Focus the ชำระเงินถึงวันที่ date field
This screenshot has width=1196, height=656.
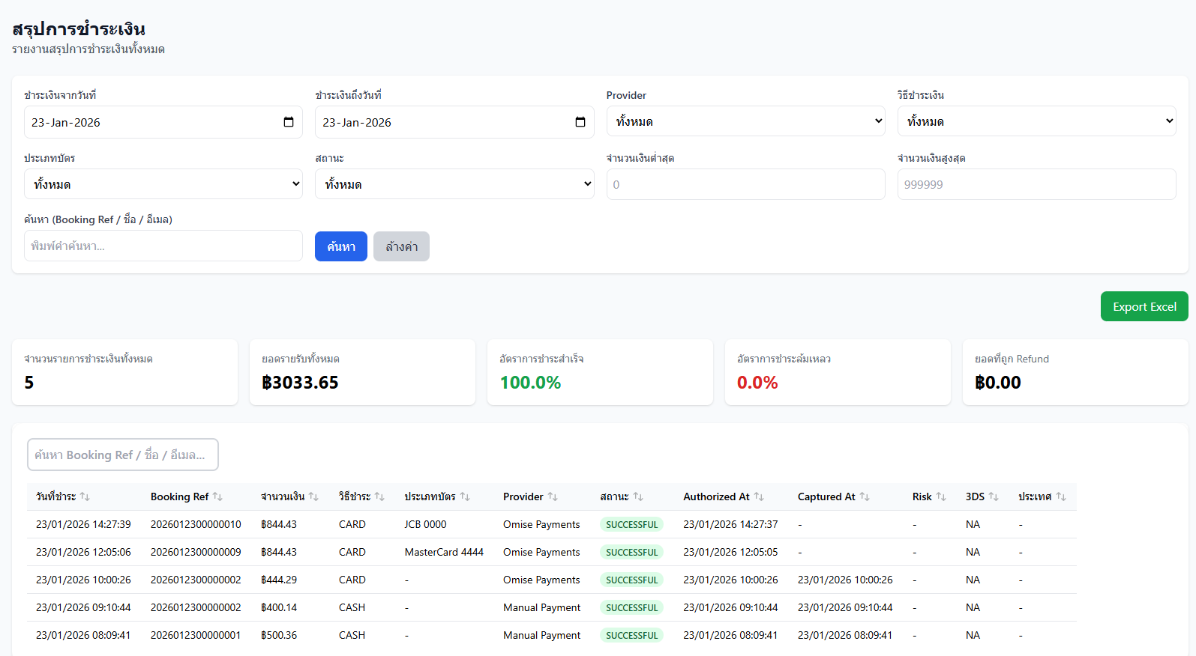coord(454,122)
